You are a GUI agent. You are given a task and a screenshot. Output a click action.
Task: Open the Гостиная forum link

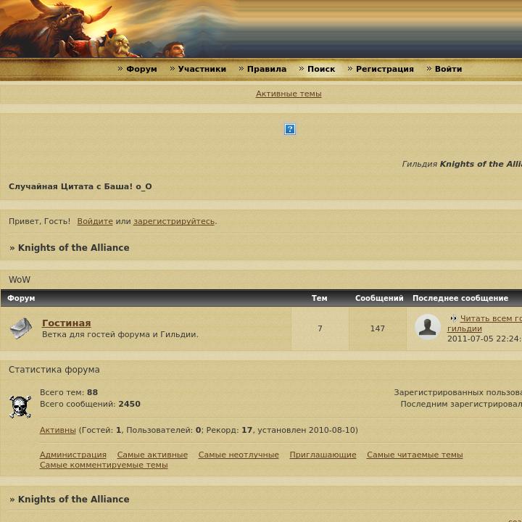click(x=67, y=323)
